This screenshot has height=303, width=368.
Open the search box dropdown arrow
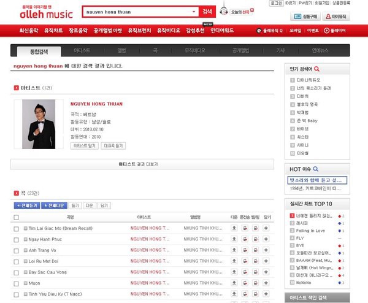194,12
